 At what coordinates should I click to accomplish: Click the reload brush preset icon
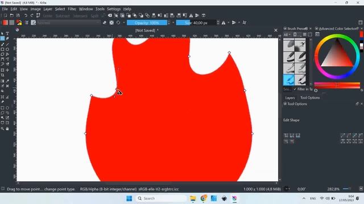pyautogui.click(x=118, y=23)
